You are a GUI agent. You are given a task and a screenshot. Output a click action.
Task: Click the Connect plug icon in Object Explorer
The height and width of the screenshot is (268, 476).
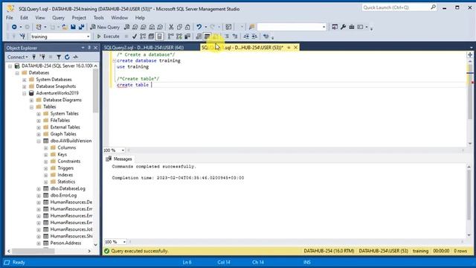coord(34,57)
